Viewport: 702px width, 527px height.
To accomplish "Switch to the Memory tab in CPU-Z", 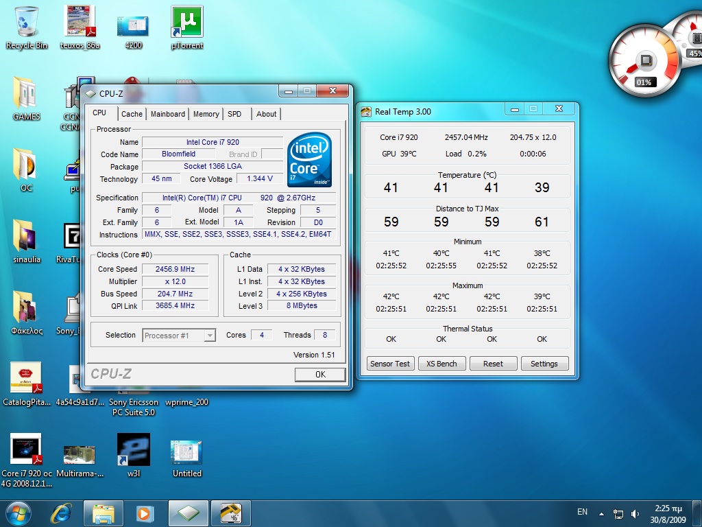I will (x=206, y=115).
